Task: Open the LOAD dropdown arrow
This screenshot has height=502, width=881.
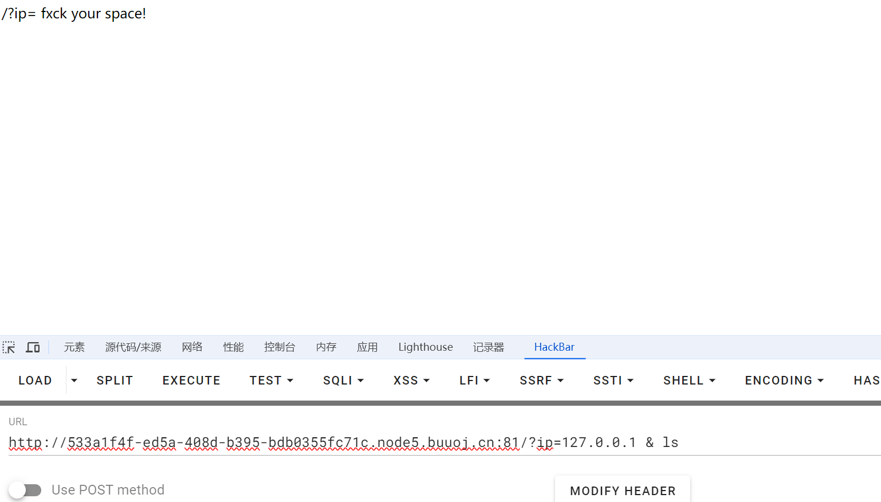Action: [x=74, y=381]
